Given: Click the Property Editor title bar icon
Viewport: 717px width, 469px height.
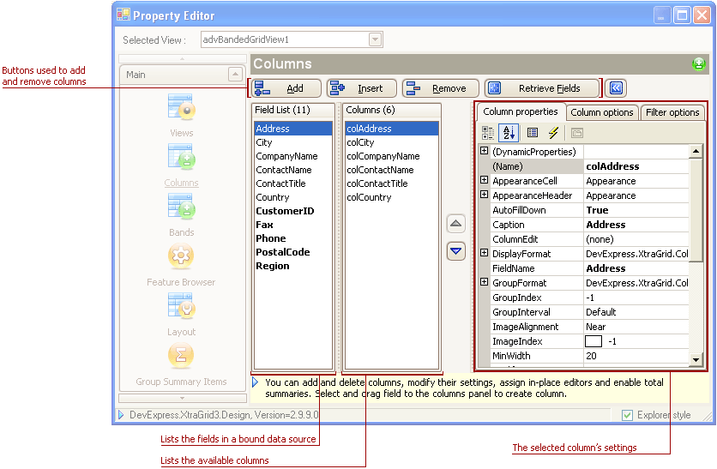Looking at the screenshot, I should pos(124,15).
